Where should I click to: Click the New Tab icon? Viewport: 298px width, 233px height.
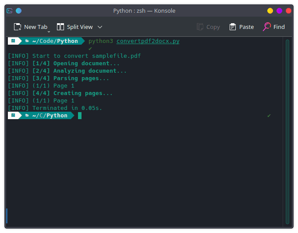pyautogui.click(x=18, y=27)
